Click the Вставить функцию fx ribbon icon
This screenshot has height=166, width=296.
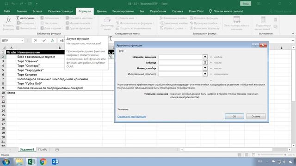coord(8,24)
